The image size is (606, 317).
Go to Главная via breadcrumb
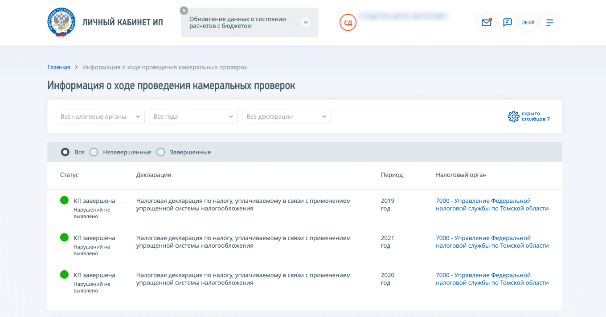point(58,67)
